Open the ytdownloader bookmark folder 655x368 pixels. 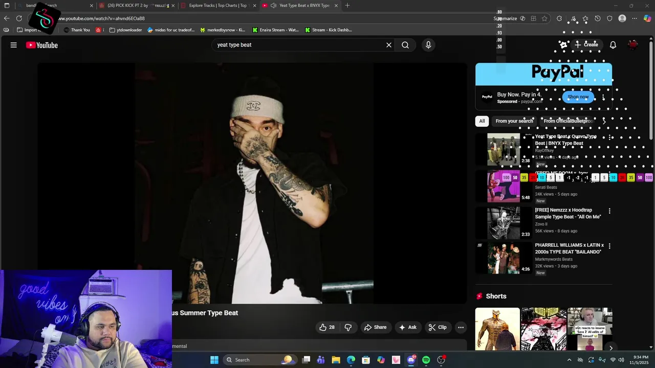point(125,30)
